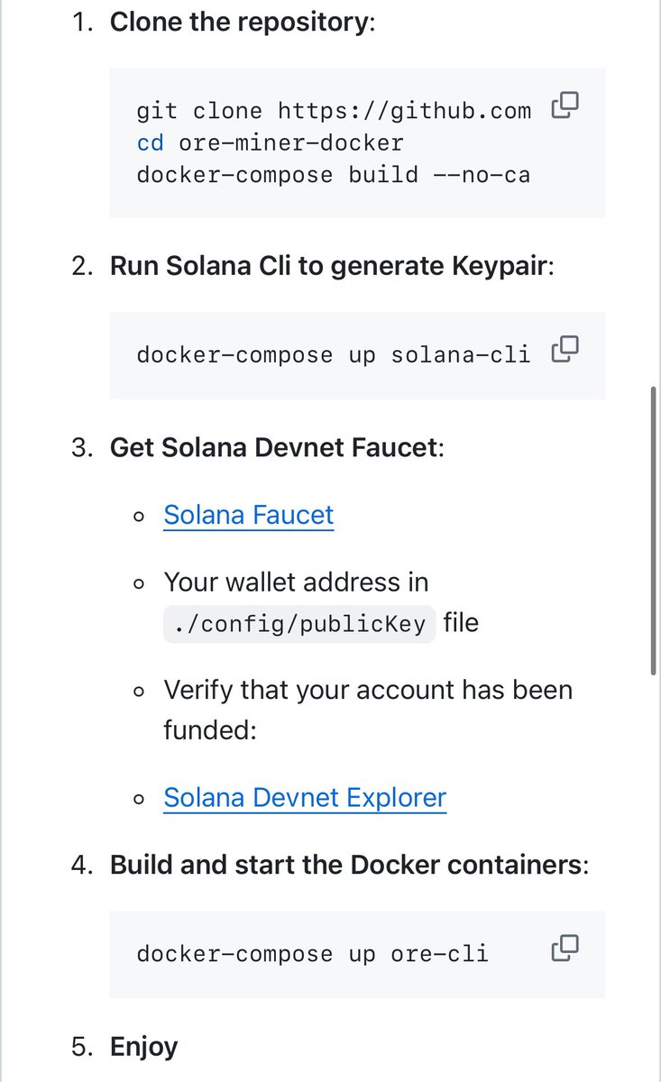Viewport: 661px width, 1082px height.
Task: Click the Your wallet address in text
Action: point(296,582)
